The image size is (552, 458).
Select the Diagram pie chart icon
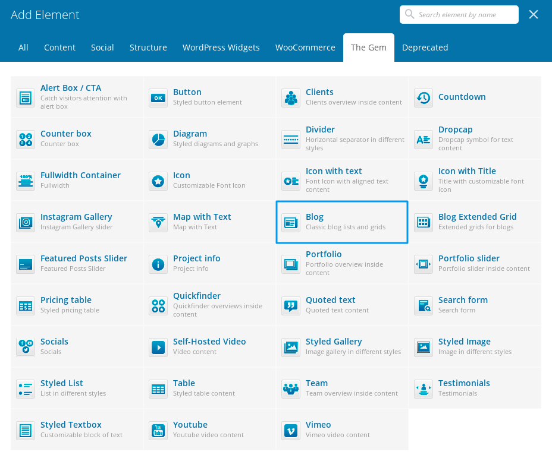pos(158,140)
